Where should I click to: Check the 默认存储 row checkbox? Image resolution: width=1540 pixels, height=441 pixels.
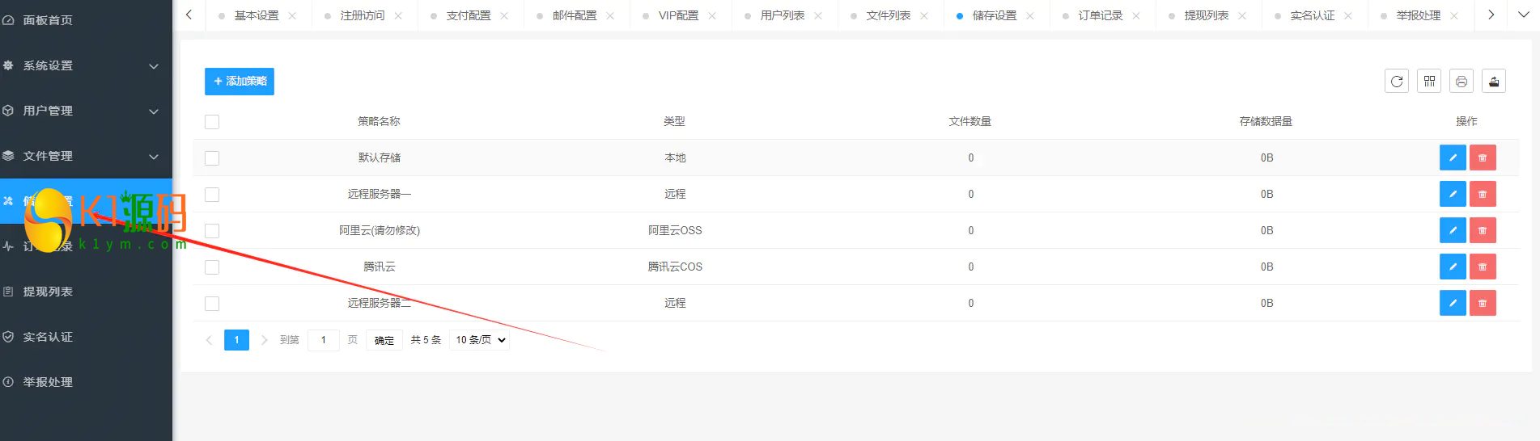[212, 158]
